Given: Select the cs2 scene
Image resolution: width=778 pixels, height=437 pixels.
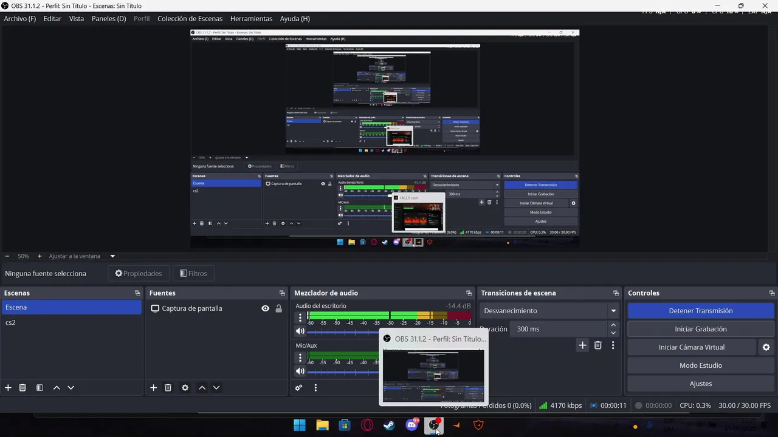Looking at the screenshot, I should 71,322.
